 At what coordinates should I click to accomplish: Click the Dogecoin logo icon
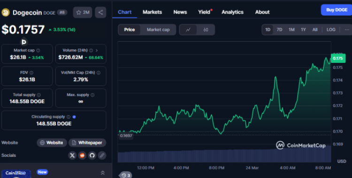6,12
